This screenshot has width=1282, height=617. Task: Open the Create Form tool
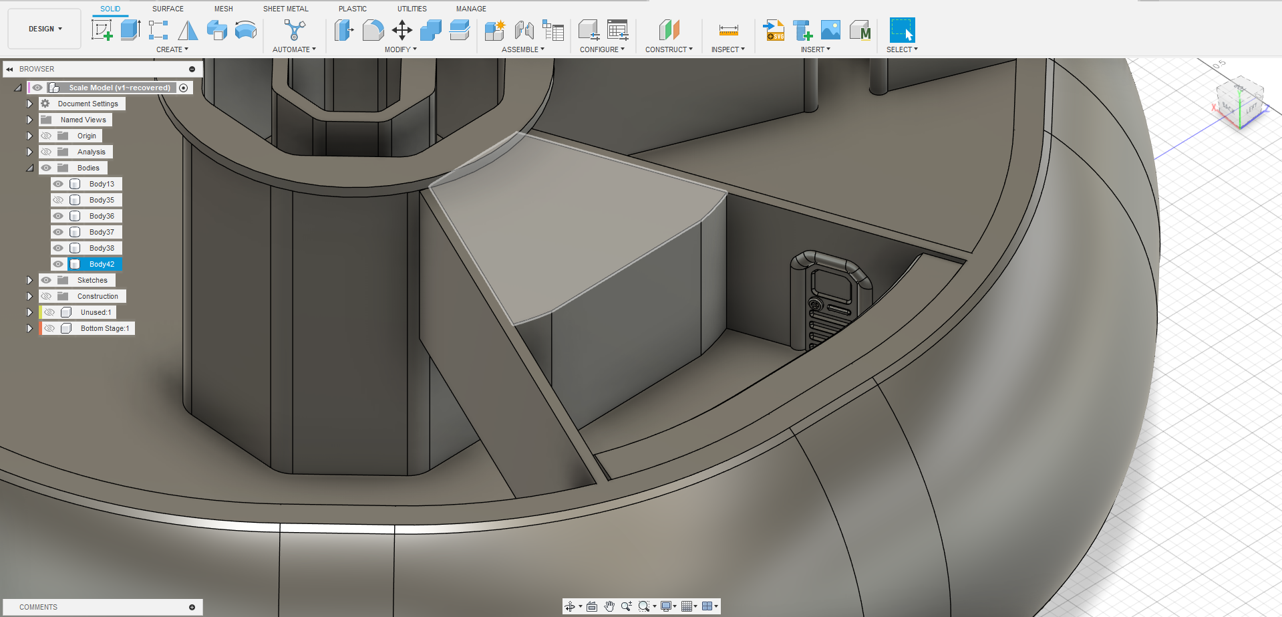[159, 30]
